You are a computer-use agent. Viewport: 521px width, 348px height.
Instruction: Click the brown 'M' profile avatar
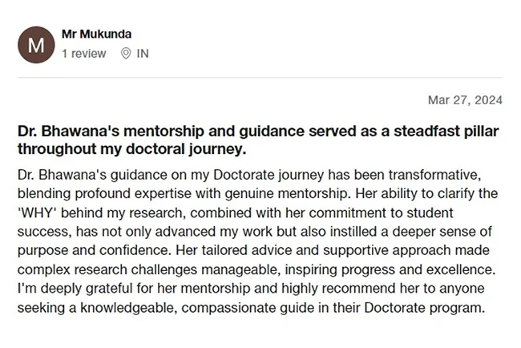35,45
